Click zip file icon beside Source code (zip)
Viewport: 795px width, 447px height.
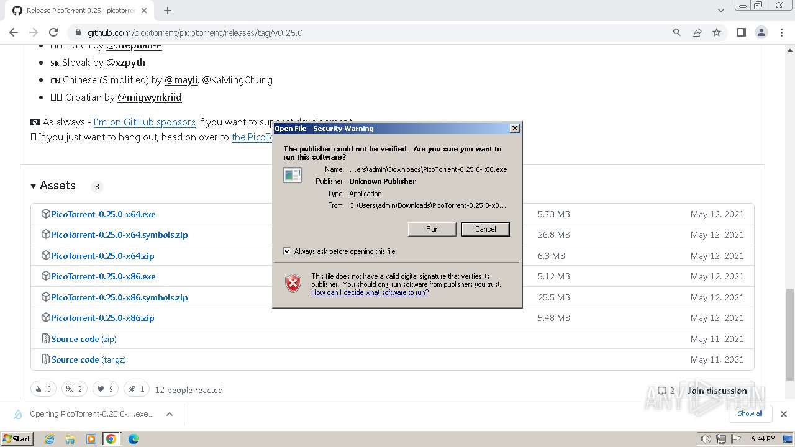coord(45,338)
